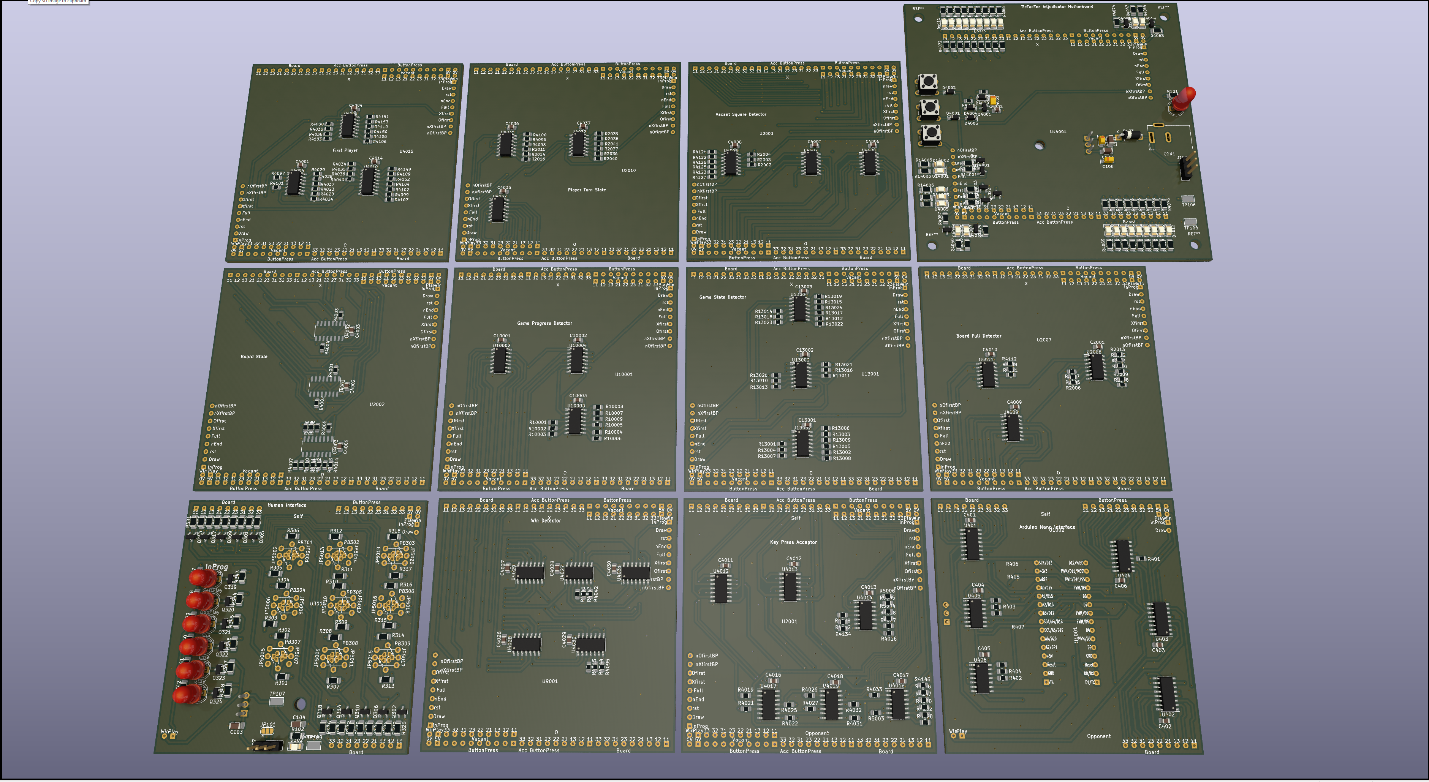Select the U9001 reference label
Viewport: 1429px width, 782px height.
click(550, 681)
